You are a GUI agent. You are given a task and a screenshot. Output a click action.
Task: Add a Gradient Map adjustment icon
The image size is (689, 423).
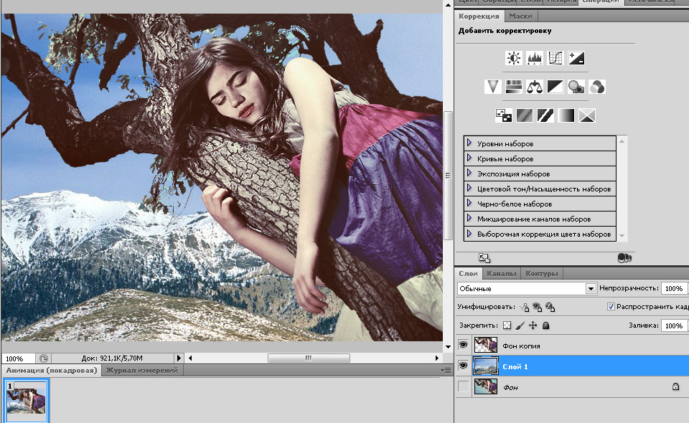[x=566, y=115]
